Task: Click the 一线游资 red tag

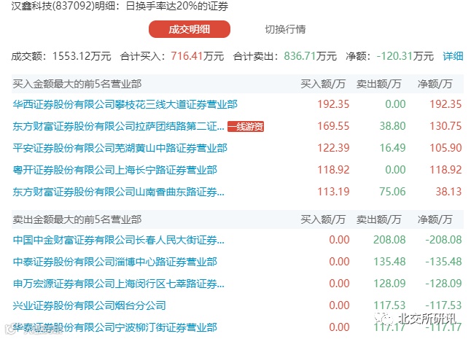Action: [x=246, y=126]
